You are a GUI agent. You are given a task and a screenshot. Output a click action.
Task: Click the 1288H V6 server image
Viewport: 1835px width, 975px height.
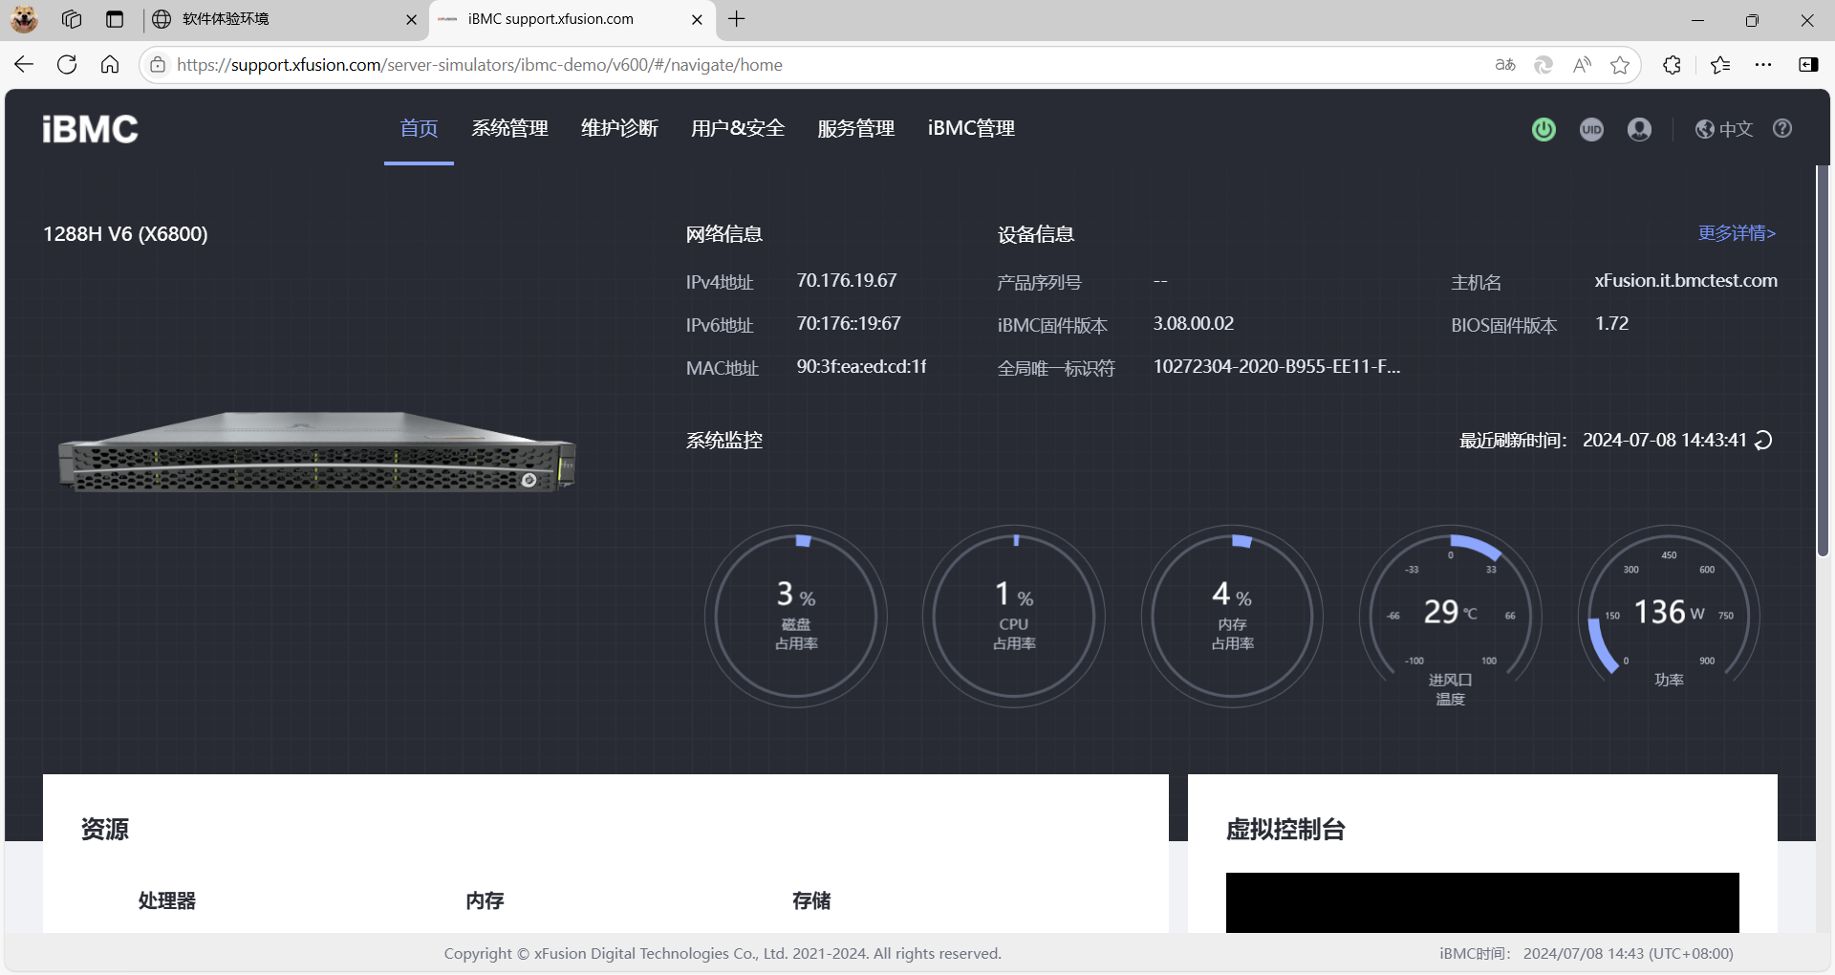click(316, 452)
